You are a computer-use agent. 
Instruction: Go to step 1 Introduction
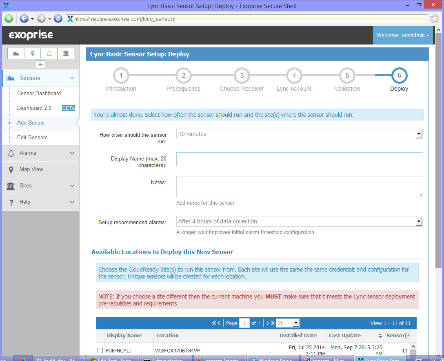[x=121, y=76]
